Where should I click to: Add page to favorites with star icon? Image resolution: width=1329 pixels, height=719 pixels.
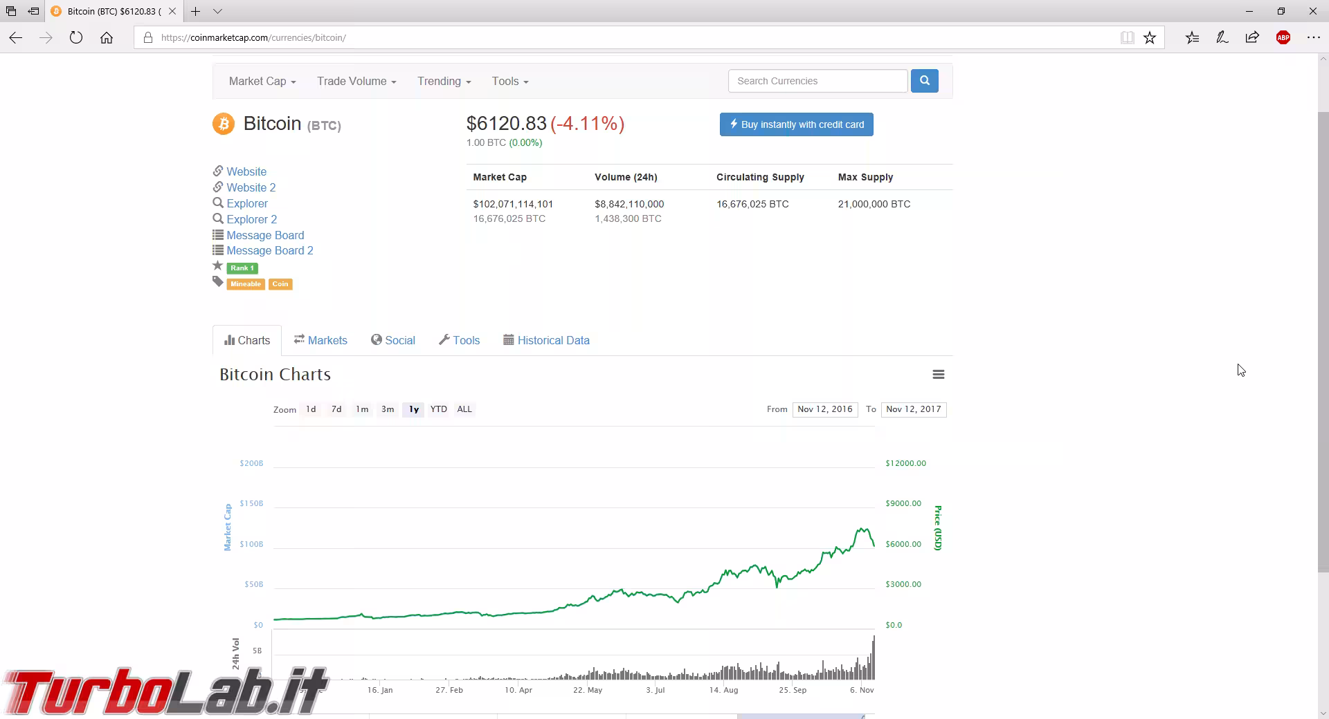1150,38
